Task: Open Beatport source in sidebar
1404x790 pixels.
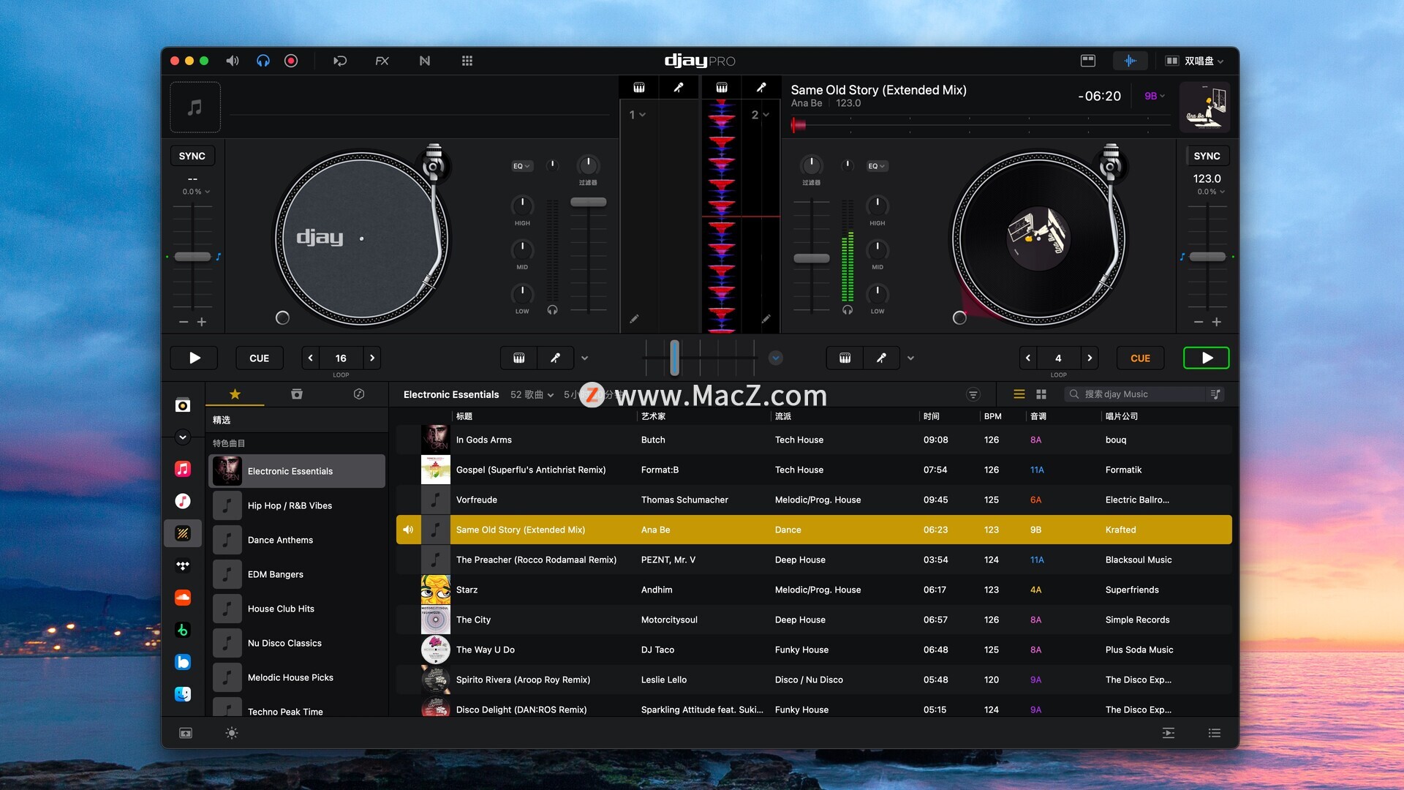Action: pyautogui.click(x=183, y=630)
